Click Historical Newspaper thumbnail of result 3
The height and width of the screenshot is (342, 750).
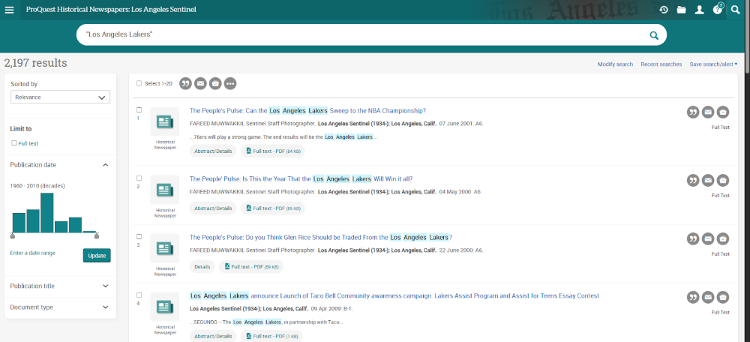tap(165, 248)
